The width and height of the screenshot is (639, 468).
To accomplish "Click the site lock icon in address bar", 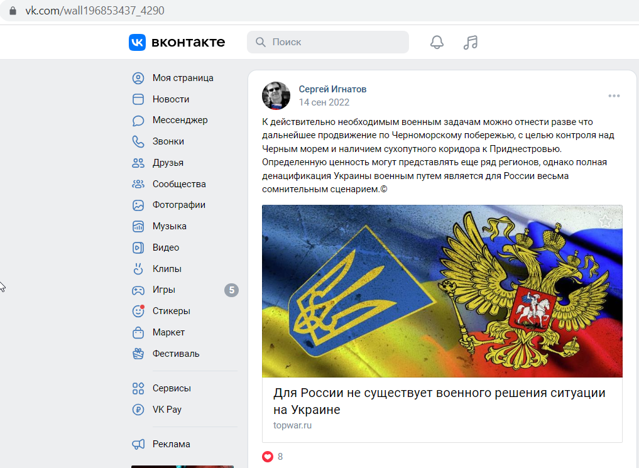I will pyautogui.click(x=13, y=11).
